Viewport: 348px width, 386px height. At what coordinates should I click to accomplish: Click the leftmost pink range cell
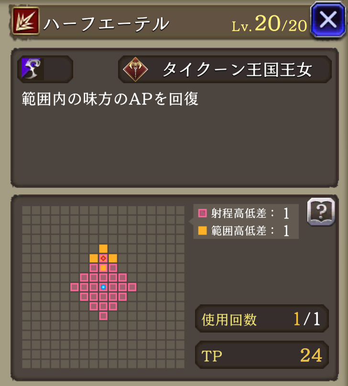point(75,287)
